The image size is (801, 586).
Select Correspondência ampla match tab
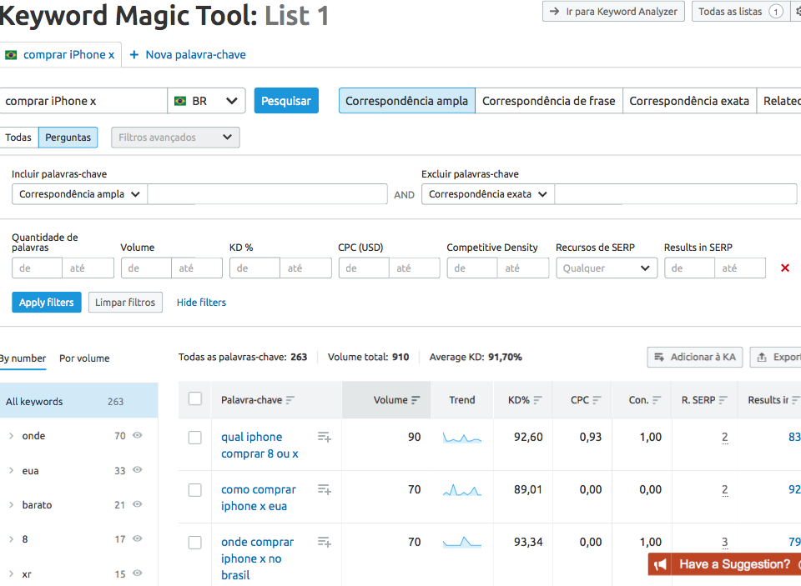tap(406, 101)
